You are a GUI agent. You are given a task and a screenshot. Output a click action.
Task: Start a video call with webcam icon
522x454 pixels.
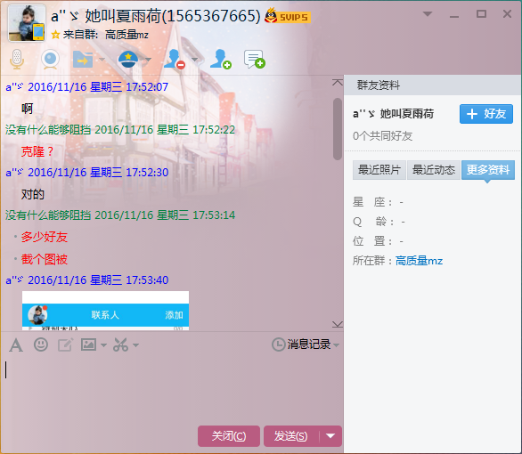(x=50, y=60)
